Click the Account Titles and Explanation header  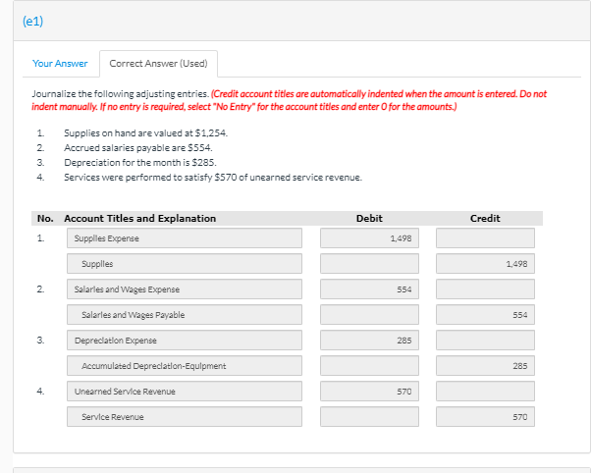[139, 218]
